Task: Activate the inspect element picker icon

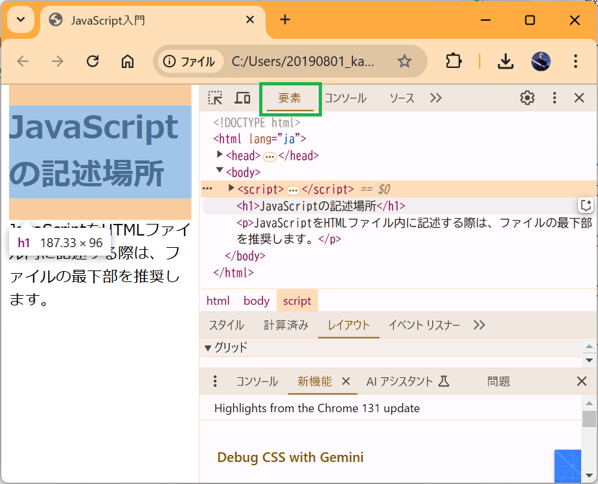Action: click(215, 98)
